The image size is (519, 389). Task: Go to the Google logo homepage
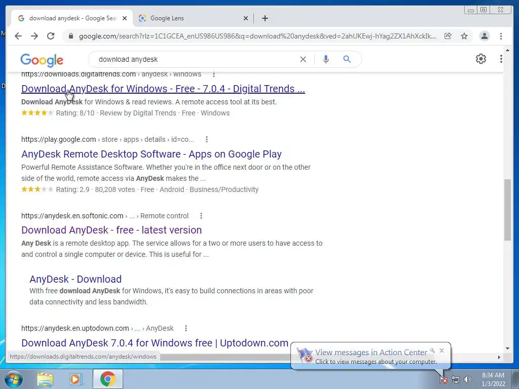(x=42, y=60)
